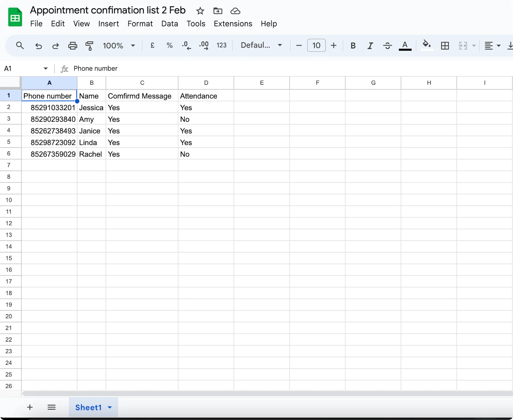Image resolution: width=513 pixels, height=420 pixels.
Task: Format selection as percent
Action: [x=169, y=45]
